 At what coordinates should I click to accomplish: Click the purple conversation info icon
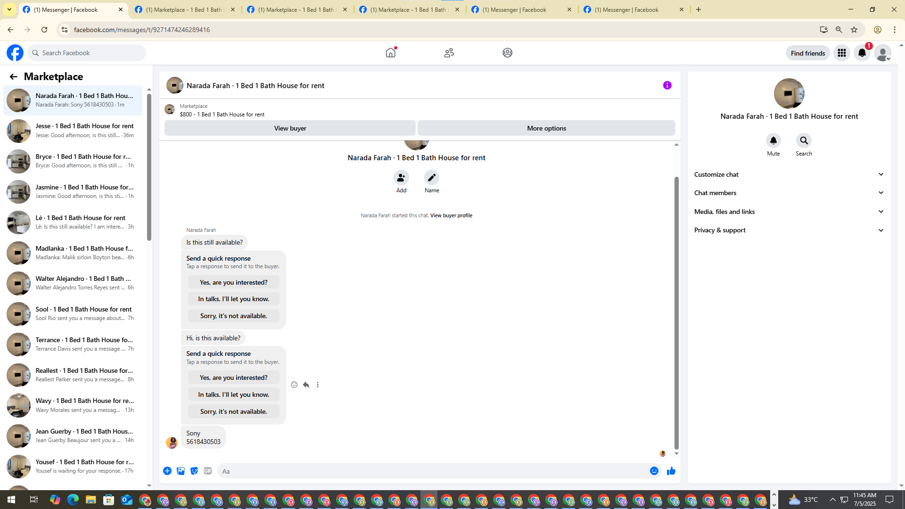pos(667,85)
